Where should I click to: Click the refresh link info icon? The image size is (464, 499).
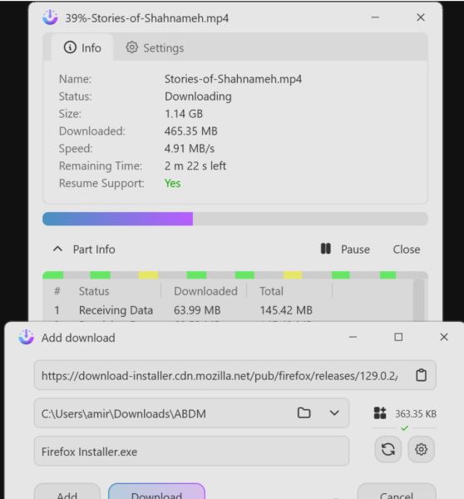(388, 449)
